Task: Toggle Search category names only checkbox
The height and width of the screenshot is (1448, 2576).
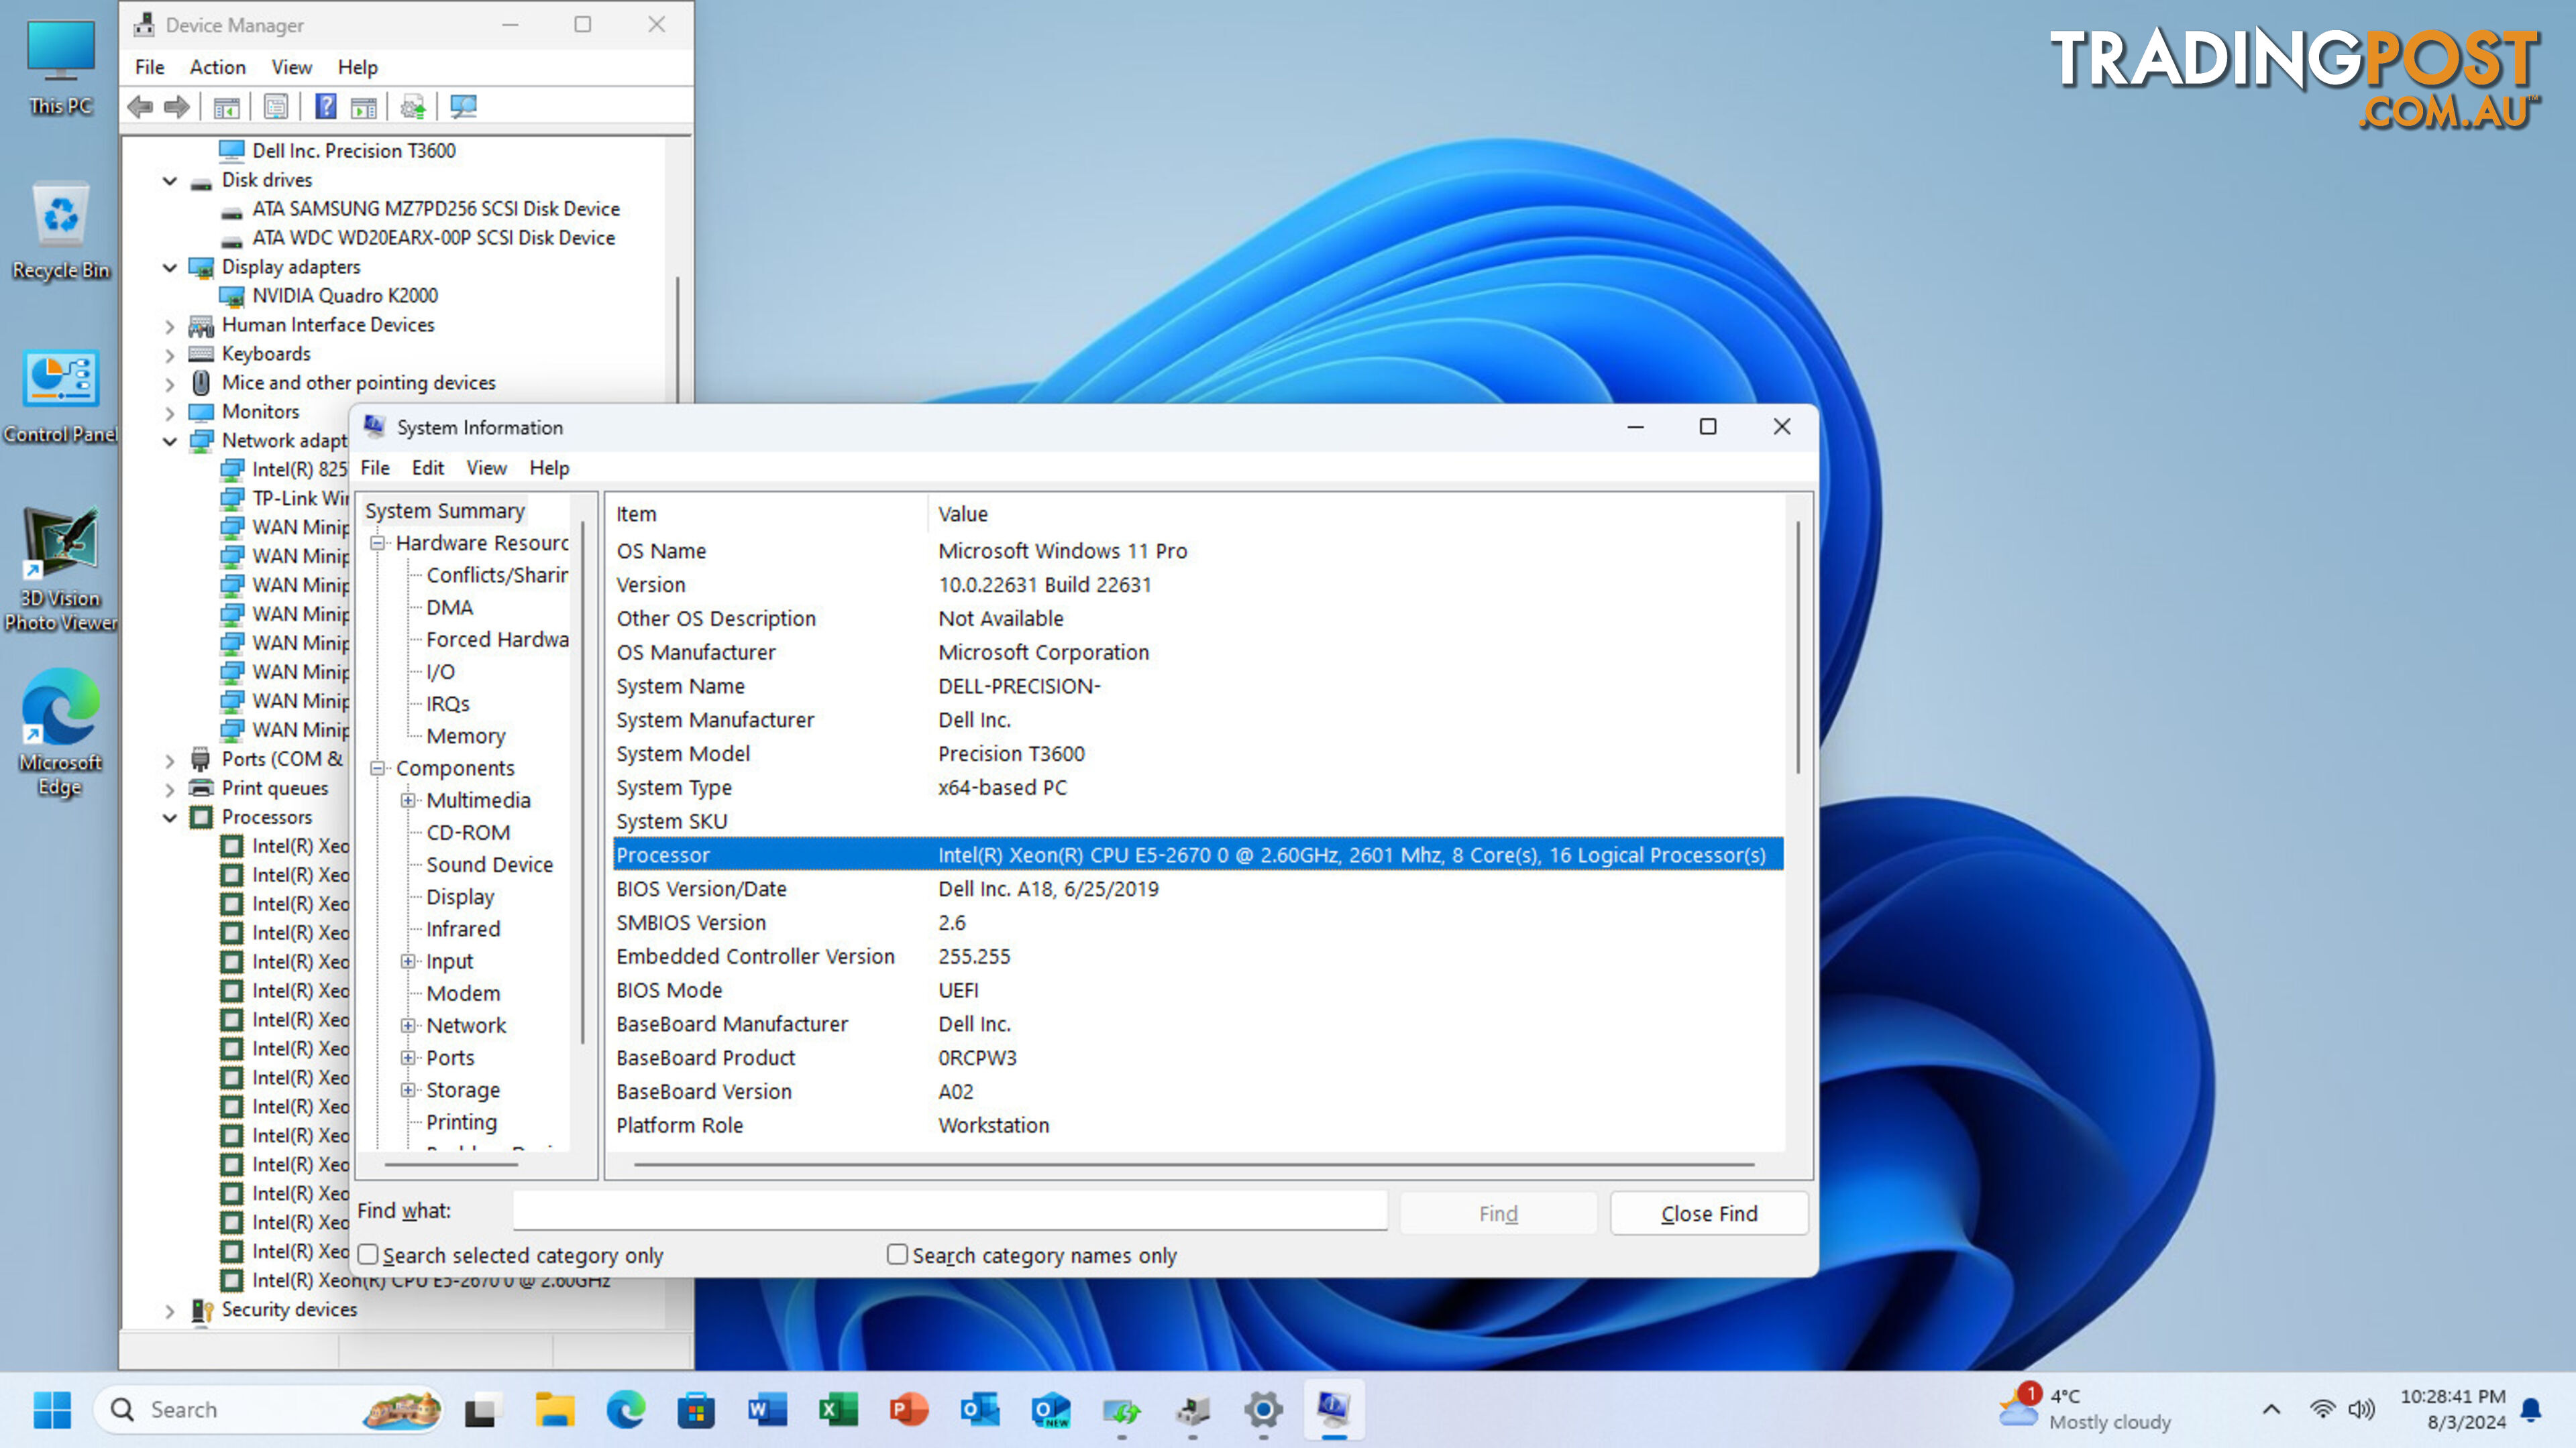Action: pos(896,1256)
